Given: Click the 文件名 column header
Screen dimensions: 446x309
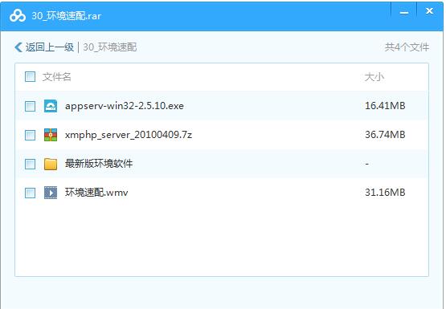Looking at the screenshot, I should 56,77.
